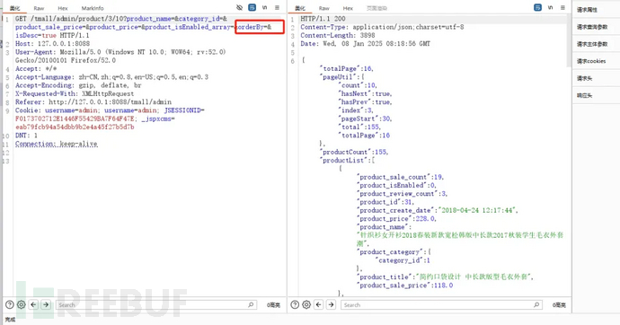Click 'HTTP/1.1 200' response status line
620x325 pixels.
point(323,19)
